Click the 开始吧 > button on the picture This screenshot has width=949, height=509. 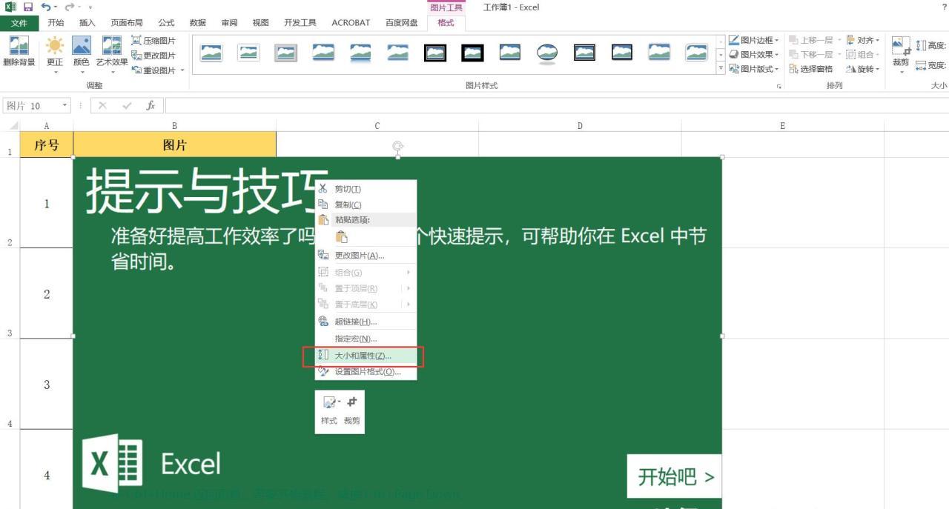point(675,476)
